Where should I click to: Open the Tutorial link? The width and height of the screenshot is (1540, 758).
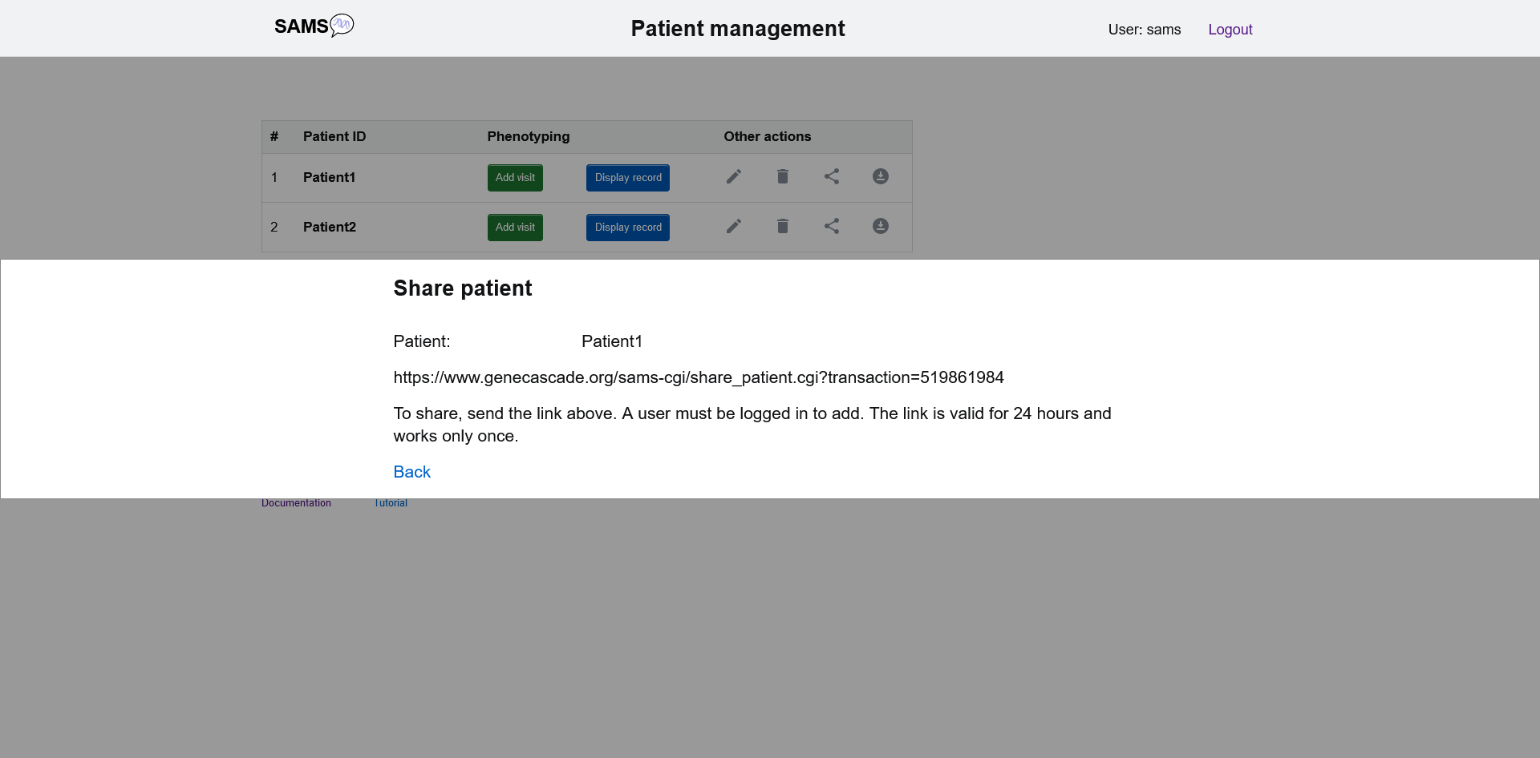(x=391, y=503)
